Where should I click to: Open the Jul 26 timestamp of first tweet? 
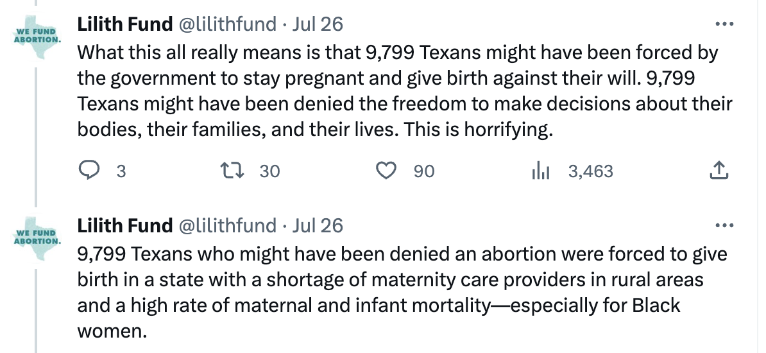point(318,24)
